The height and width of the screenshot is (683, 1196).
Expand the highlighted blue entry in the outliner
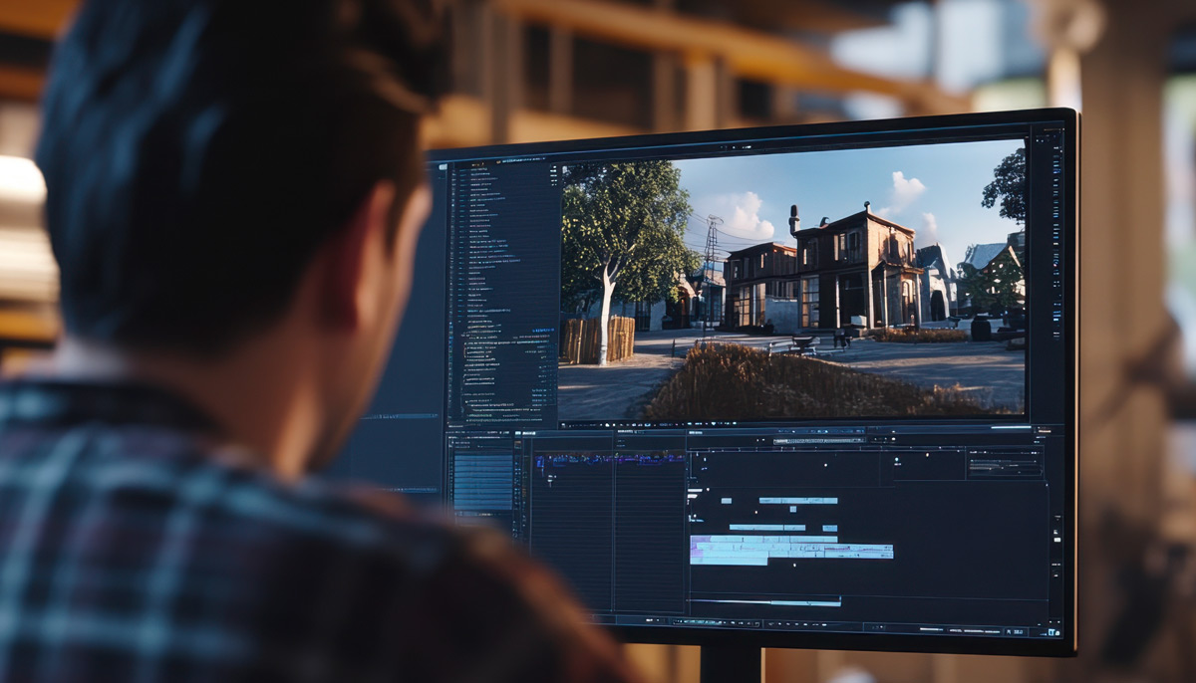coord(543,330)
